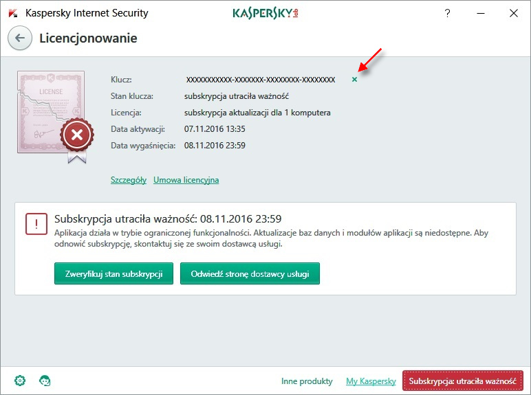Open settings via the gear icon
This screenshot has height=395, width=531.
(x=20, y=381)
